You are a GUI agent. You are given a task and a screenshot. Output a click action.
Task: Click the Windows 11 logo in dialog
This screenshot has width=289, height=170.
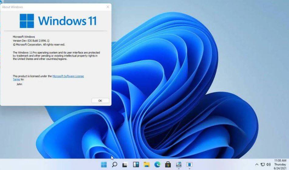[x=58, y=21]
